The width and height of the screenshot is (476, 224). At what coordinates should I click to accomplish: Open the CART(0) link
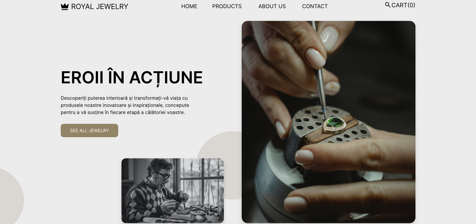coord(403,5)
